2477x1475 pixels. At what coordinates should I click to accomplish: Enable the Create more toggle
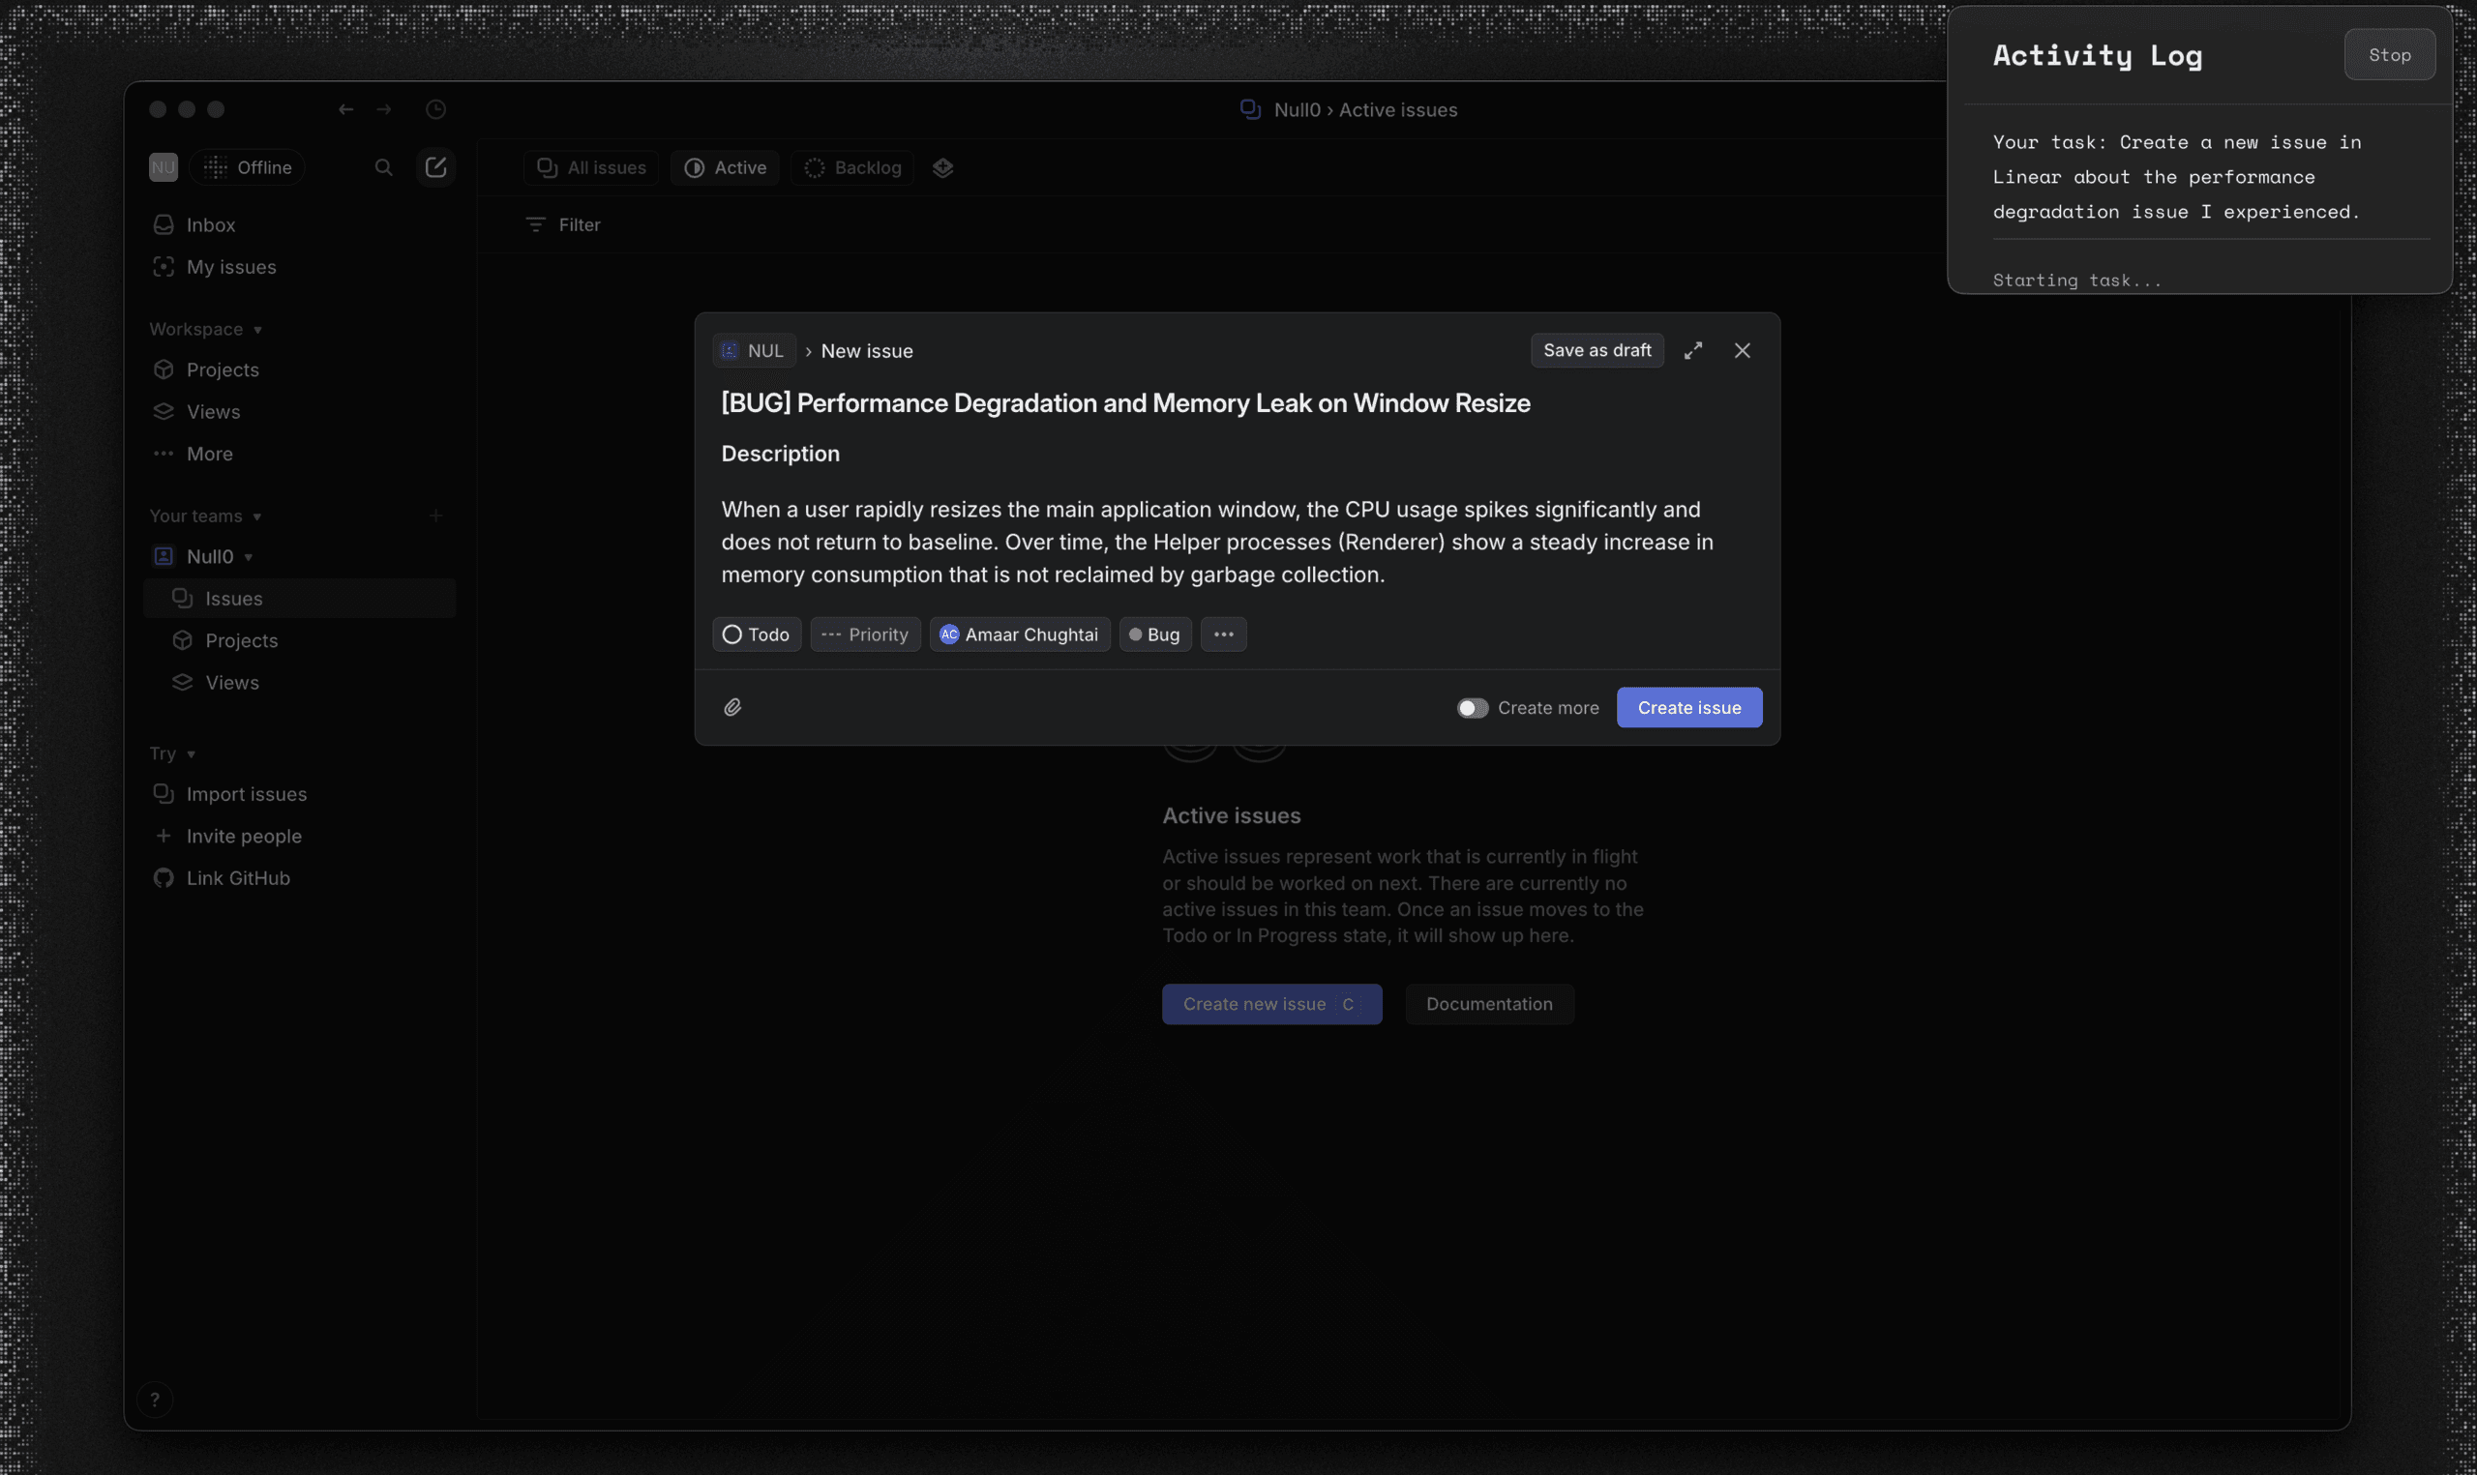point(1472,708)
